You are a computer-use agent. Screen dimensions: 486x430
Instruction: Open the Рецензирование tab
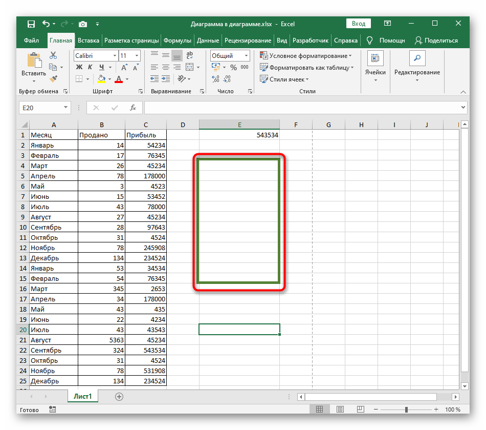(x=248, y=40)
